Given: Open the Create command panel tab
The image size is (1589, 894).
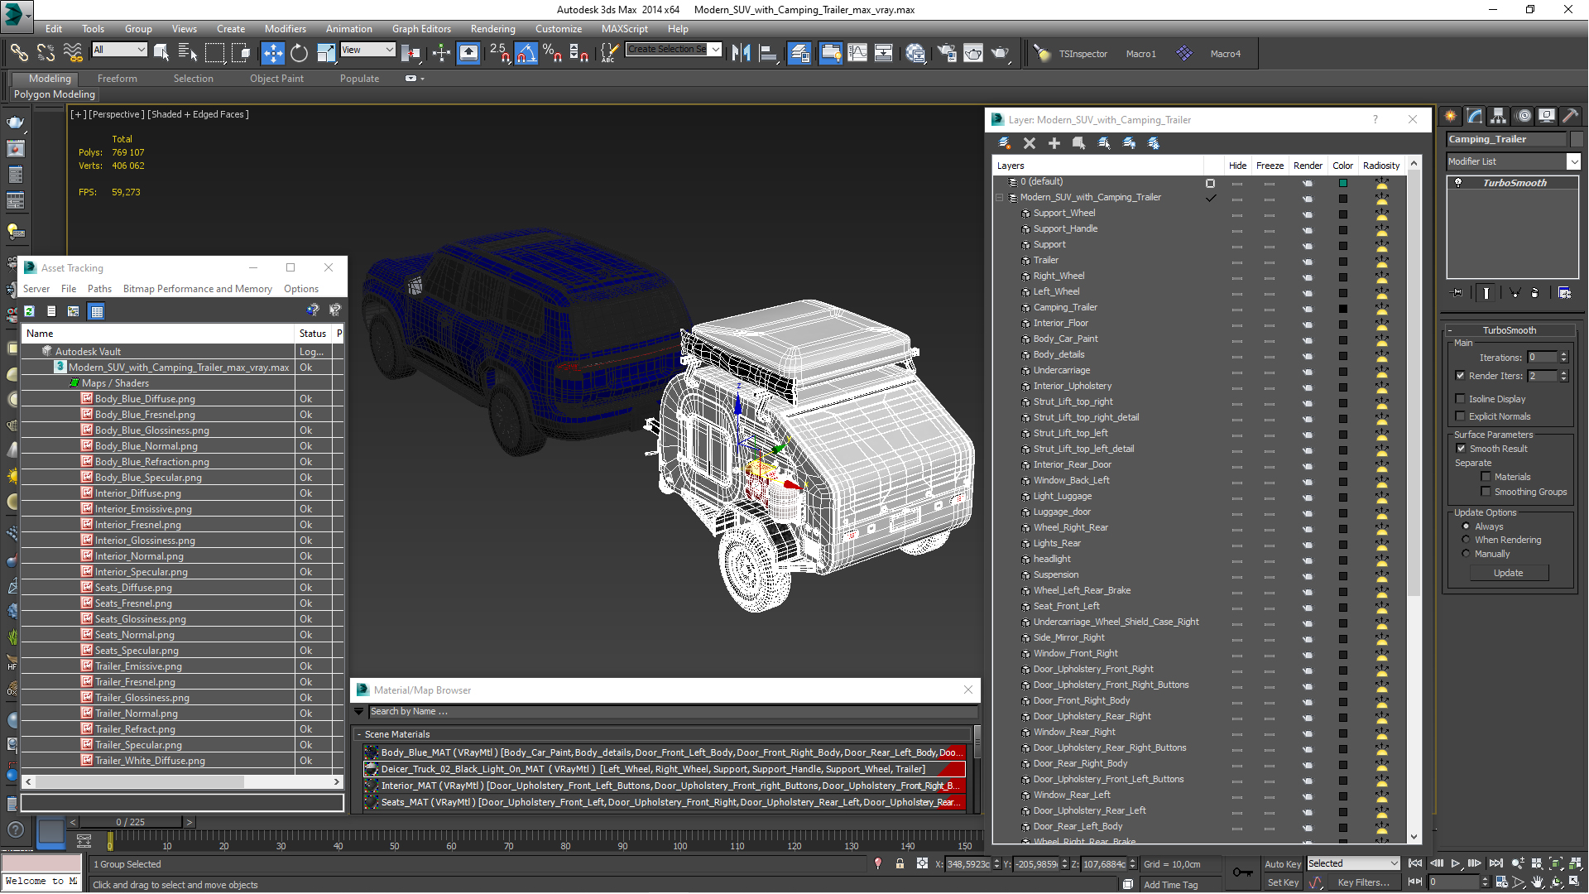Looking at the screenshot, I should tap(1450, 116).
